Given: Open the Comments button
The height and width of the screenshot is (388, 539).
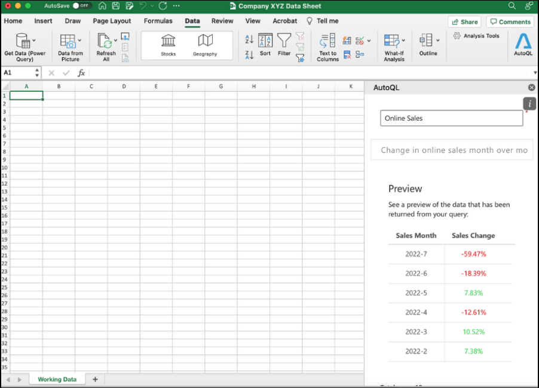Looking at the screenshot, I should coord(510,21).
